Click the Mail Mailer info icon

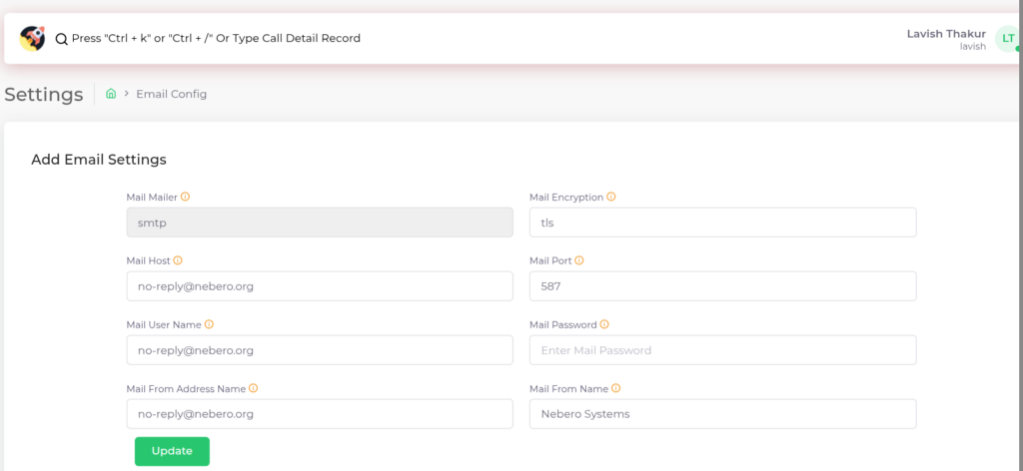click(185, 197)
